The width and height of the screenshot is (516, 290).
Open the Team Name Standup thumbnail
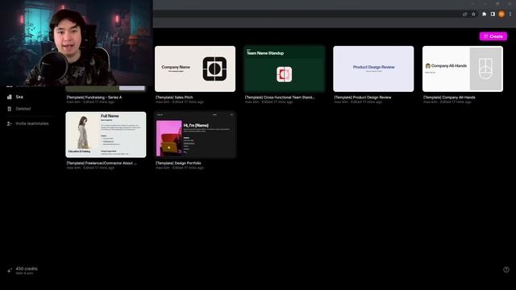285,68
